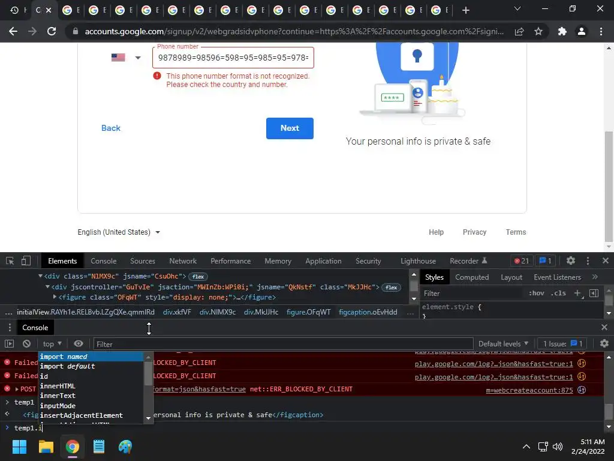Viewport: 614px width, 461px height.
Task: Open the Default levels dropdown
Action: [x=503, y=344]
